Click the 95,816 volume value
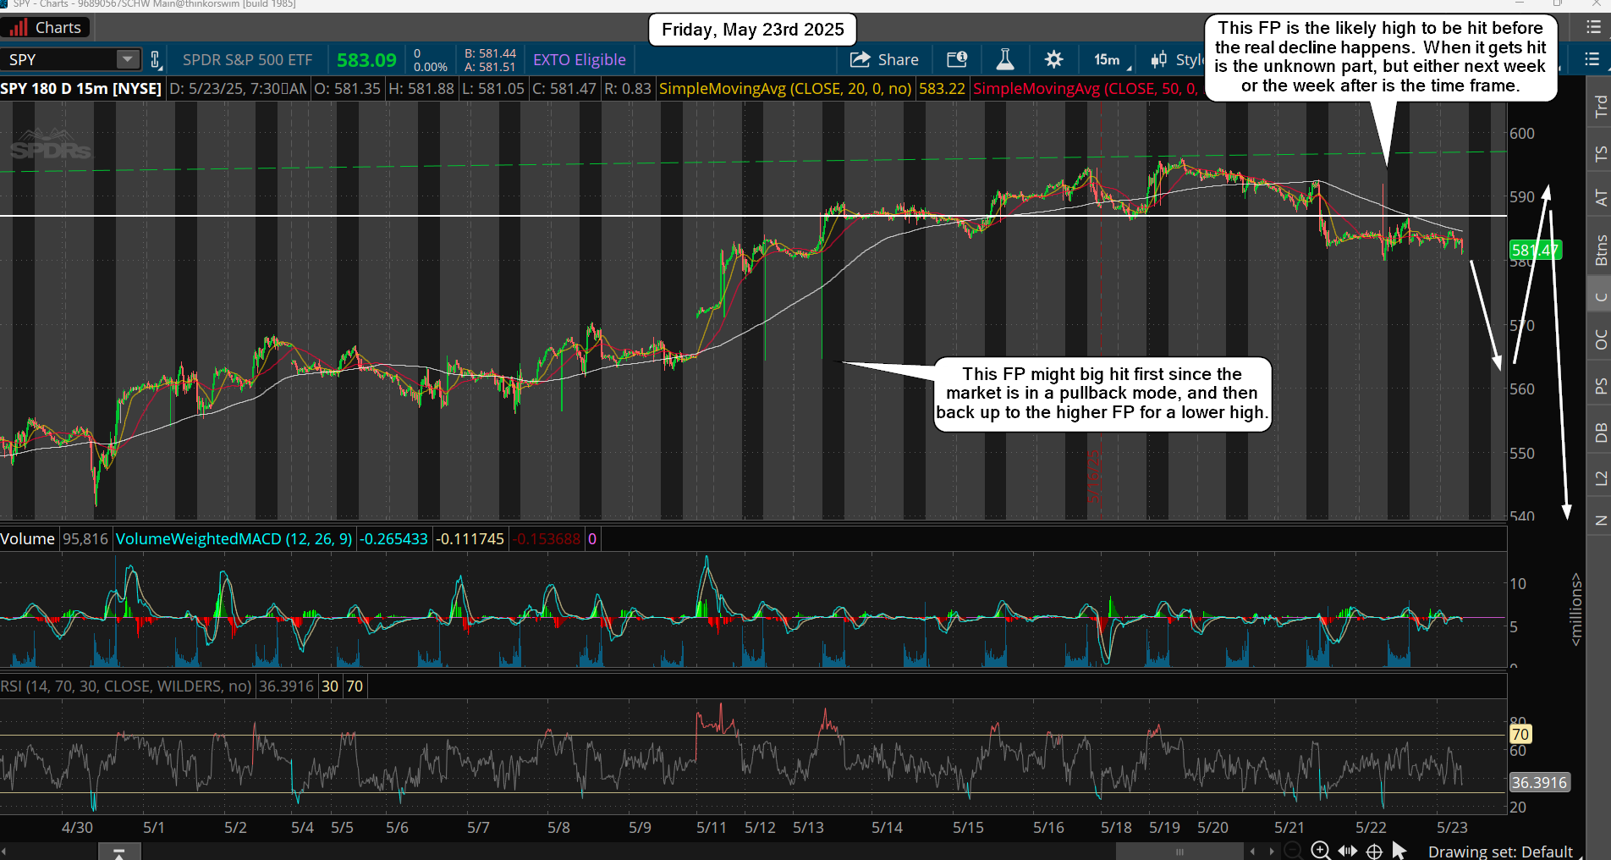 [85, 539]
